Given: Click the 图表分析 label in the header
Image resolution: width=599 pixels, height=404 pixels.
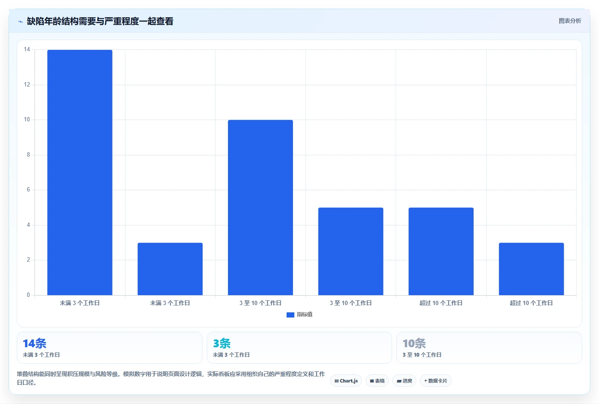Looking at the screenshot, I should [570, 21].
